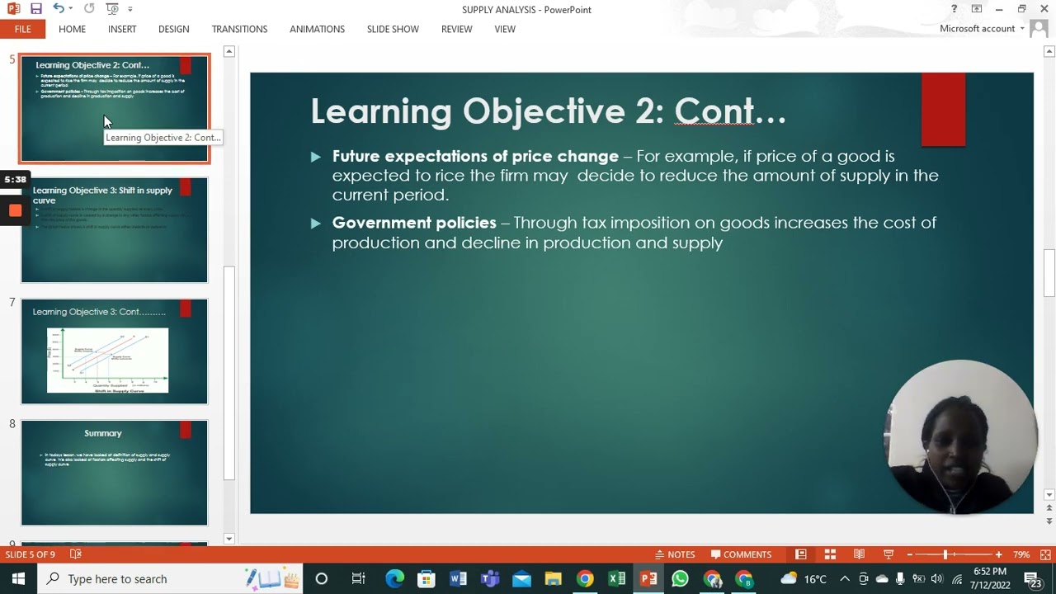
Task: Open Customize Quick Access Toolbar dropdown
Action: (130, 9)
